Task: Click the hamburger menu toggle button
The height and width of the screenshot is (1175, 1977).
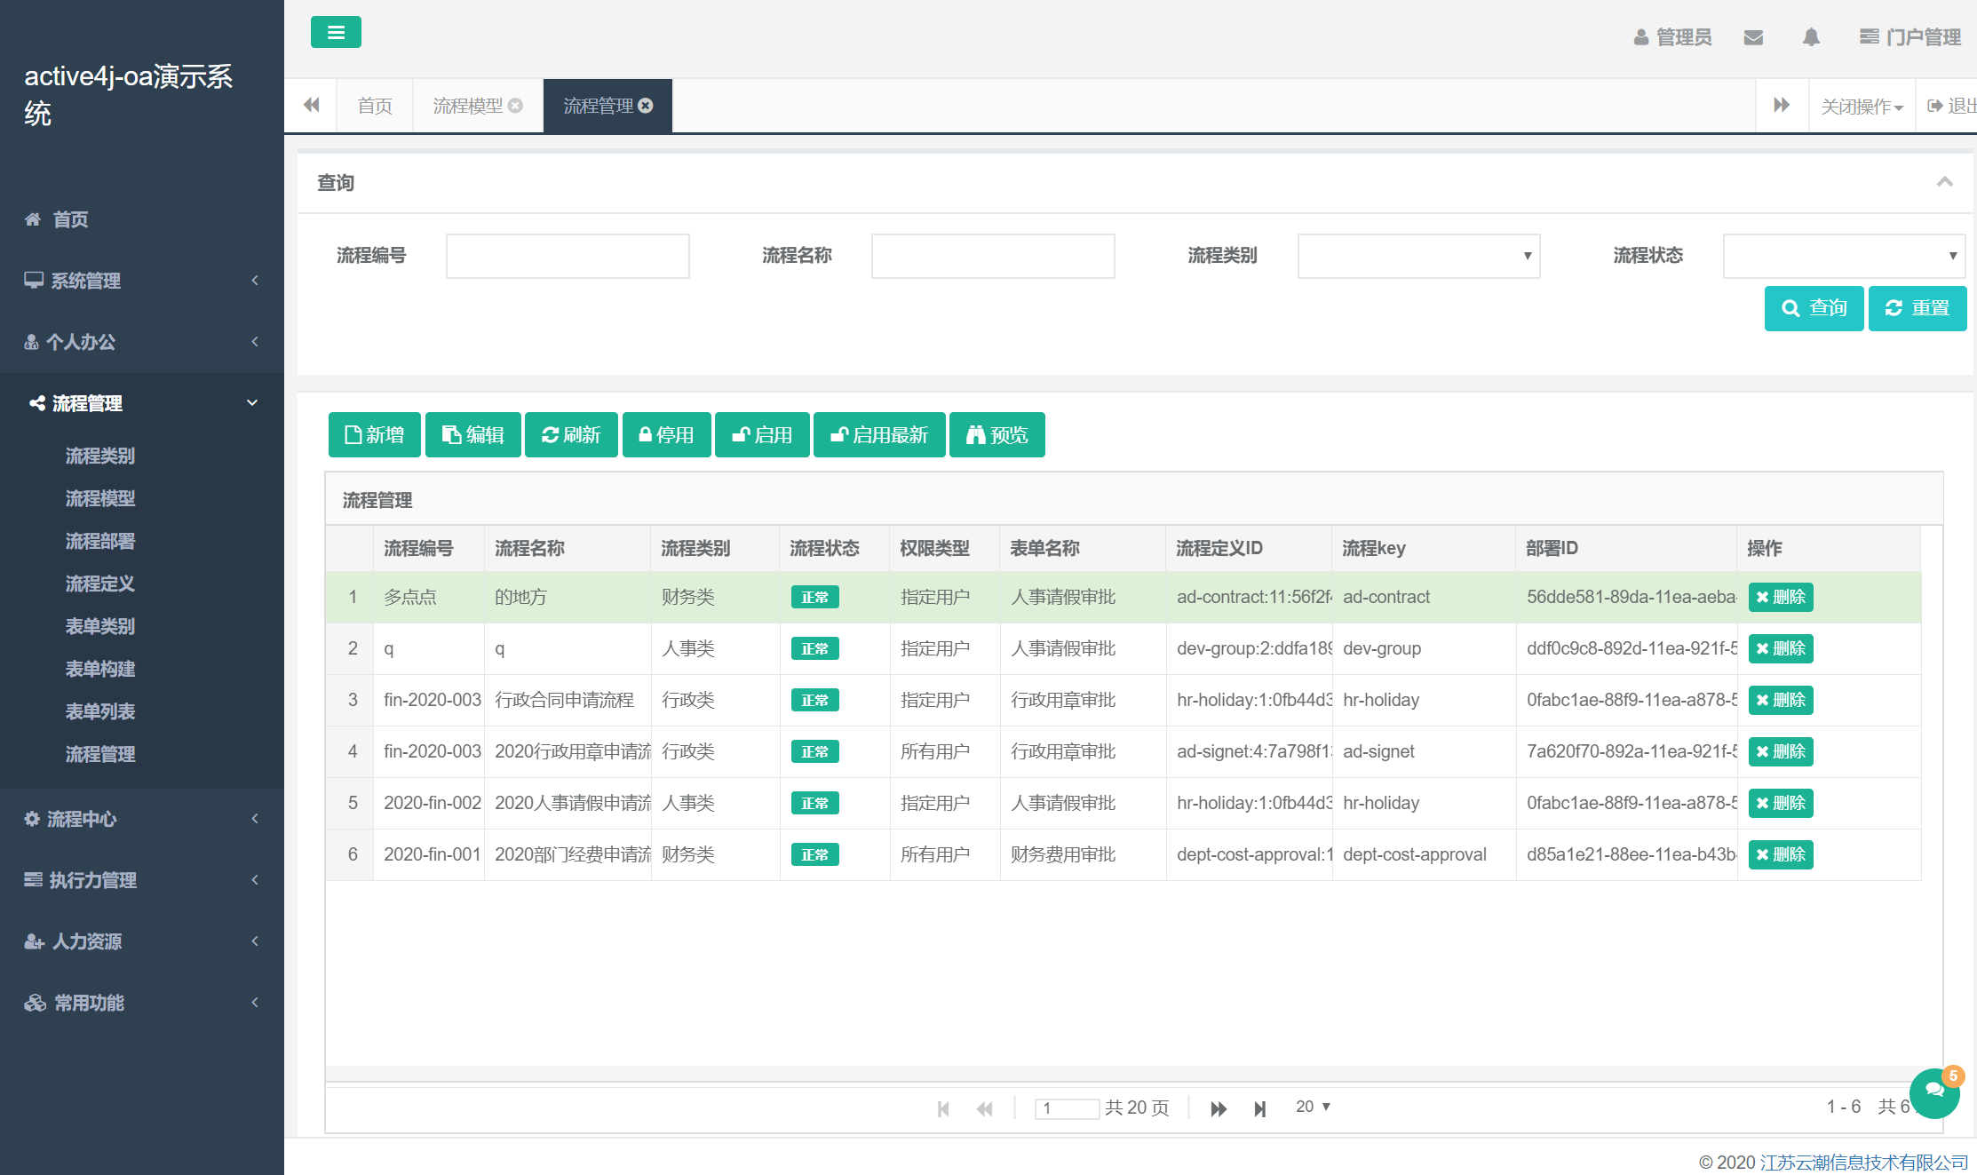Action: click(x=336, y=32)
